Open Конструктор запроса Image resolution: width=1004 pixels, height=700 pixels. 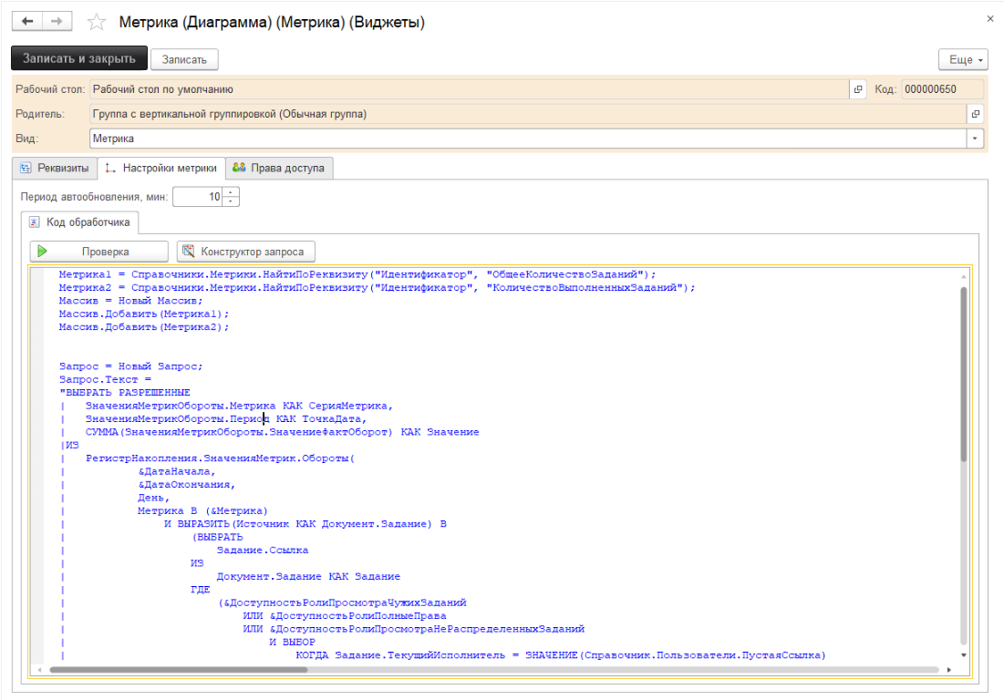click(246, 252)
